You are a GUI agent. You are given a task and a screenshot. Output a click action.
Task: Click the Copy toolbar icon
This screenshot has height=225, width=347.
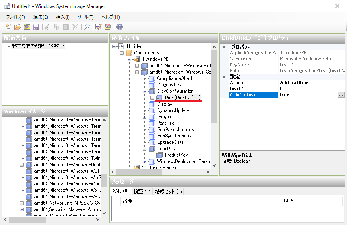[x=57, y=27]
